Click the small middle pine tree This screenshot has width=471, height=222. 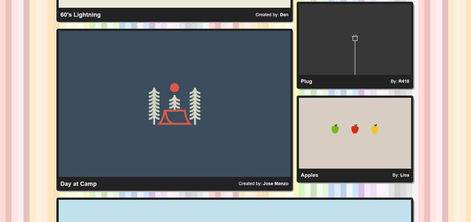point(174,102)
